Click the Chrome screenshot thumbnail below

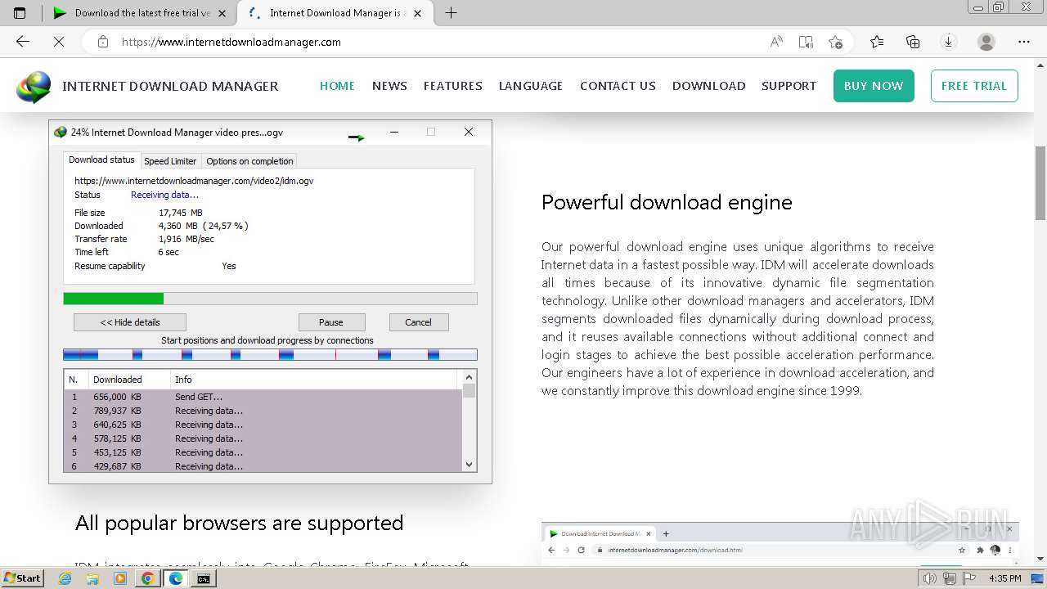pos(780,543)
